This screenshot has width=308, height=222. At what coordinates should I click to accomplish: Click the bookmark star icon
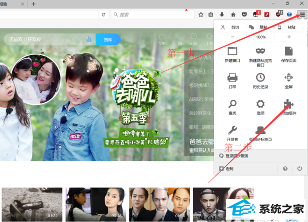201,15
